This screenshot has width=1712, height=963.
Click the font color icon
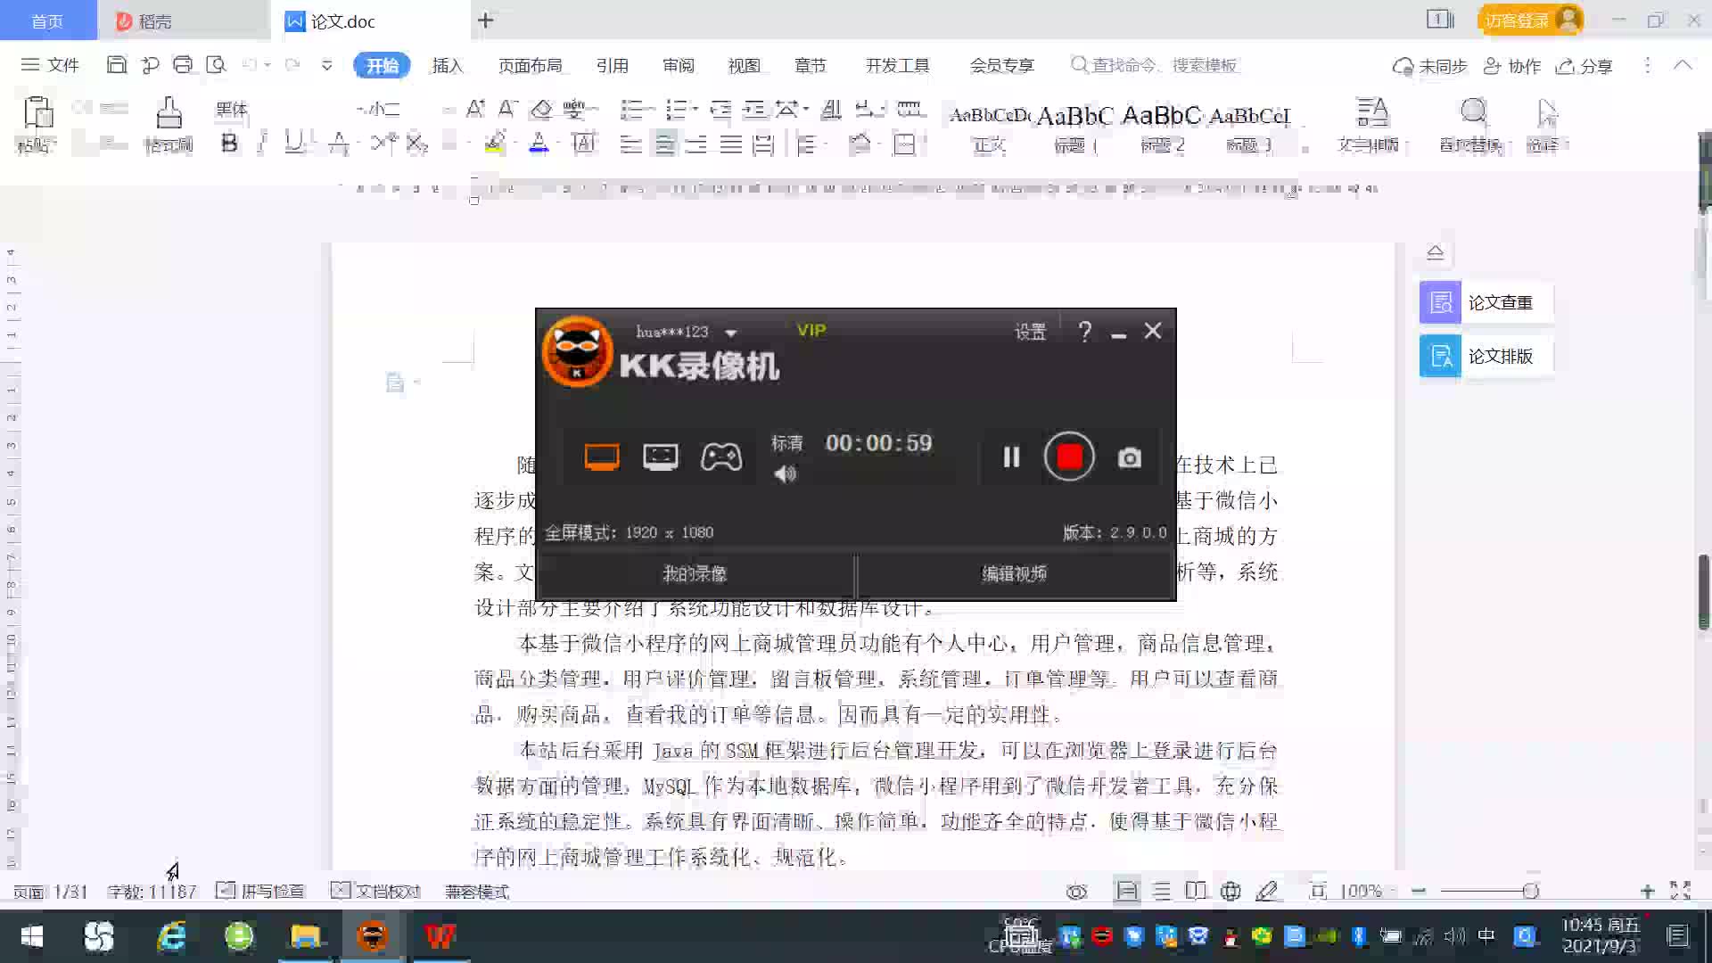coord(539,144)
